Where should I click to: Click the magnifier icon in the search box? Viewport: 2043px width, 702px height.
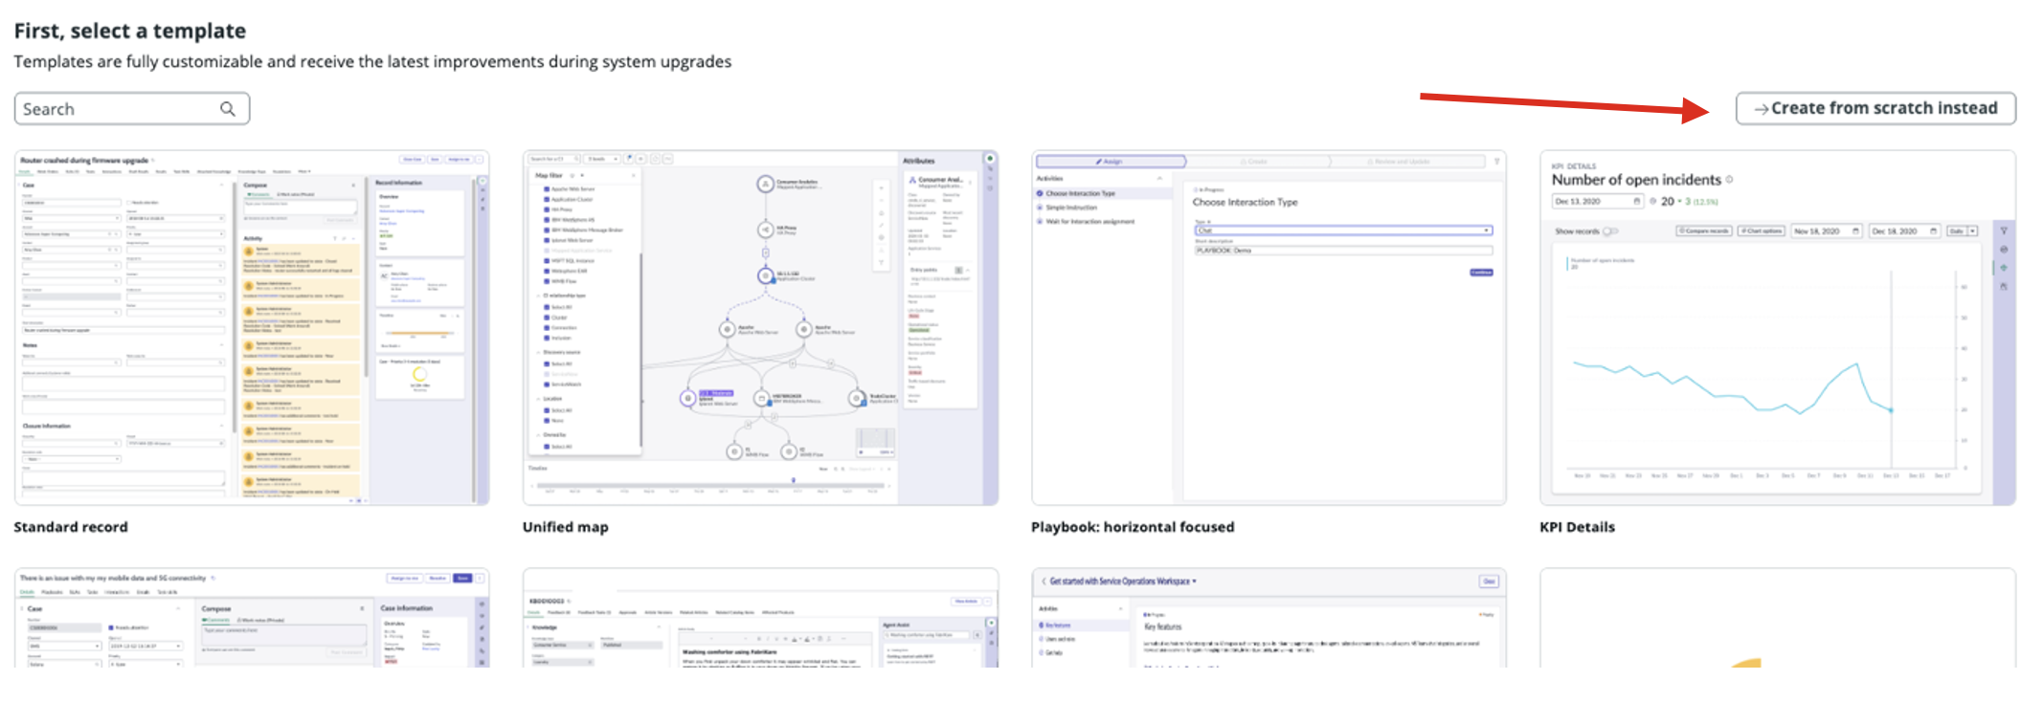tap(228, 109)
